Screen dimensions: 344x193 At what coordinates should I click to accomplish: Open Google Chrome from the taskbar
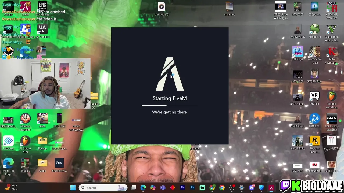click(x=222, y=188)
